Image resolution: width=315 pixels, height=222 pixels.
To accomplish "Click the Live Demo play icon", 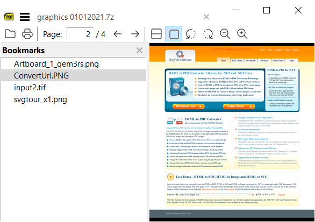I will pyautogui.click(x=170, y=177).
